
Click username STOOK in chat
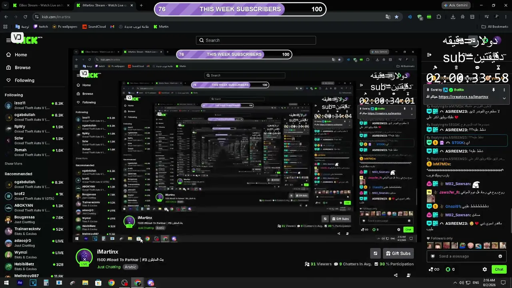[x=458, y=143]
